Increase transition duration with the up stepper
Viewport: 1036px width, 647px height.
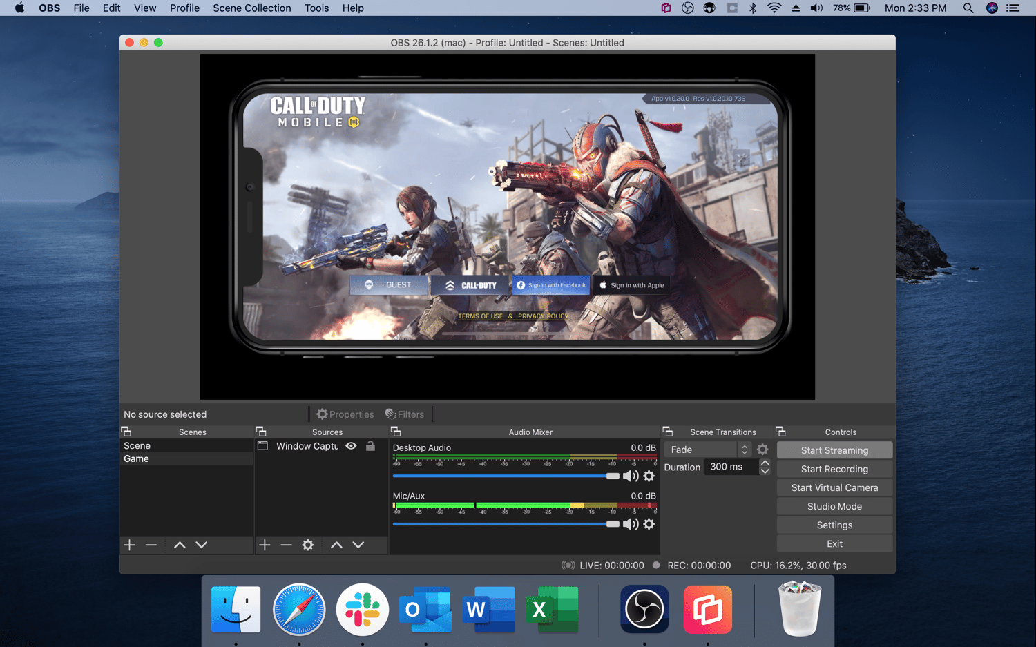coord(765,463)
